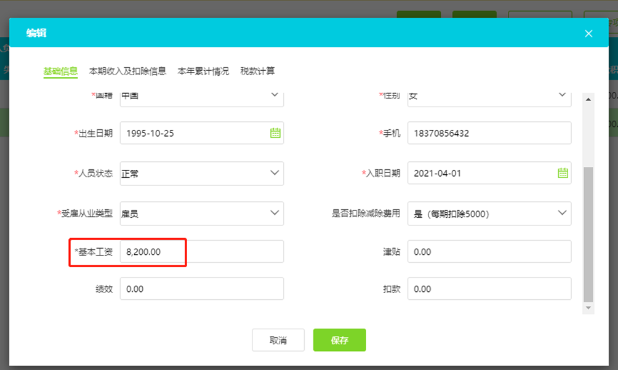The height and width of the screenshot is (370, 618).
Task: Open 本年累计情况 tab
Action: (203, 71)
